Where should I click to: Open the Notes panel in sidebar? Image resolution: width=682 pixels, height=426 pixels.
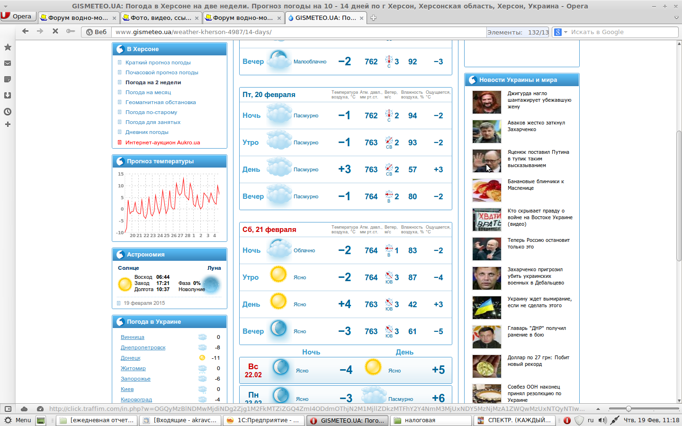8,80
